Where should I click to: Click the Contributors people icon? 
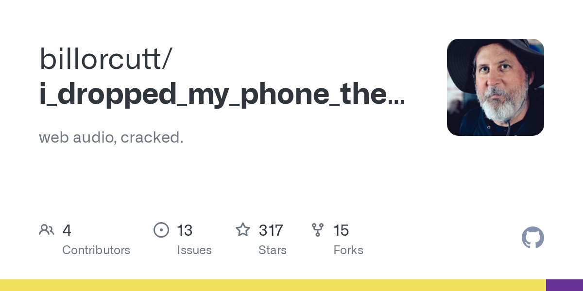coord(47,230)
